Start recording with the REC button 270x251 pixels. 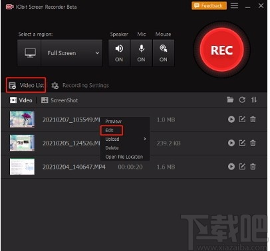coord(221,50)
